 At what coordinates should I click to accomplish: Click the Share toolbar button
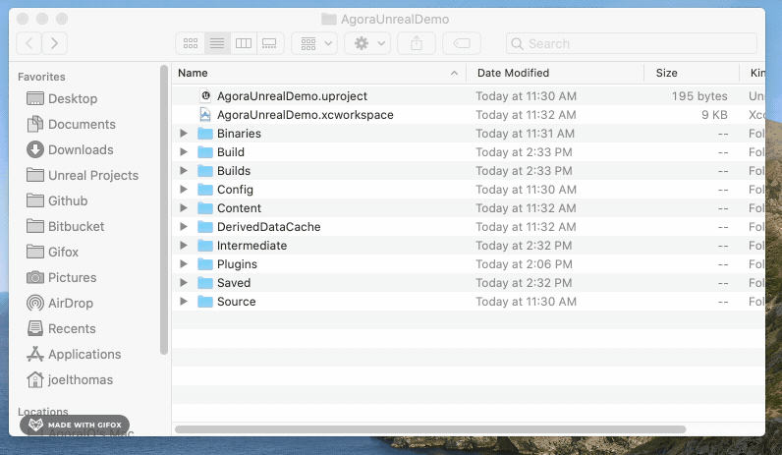[x=417, y=43]
